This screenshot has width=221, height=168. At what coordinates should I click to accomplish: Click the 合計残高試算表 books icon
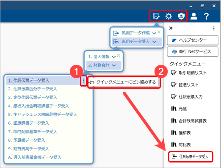point(174,120)
